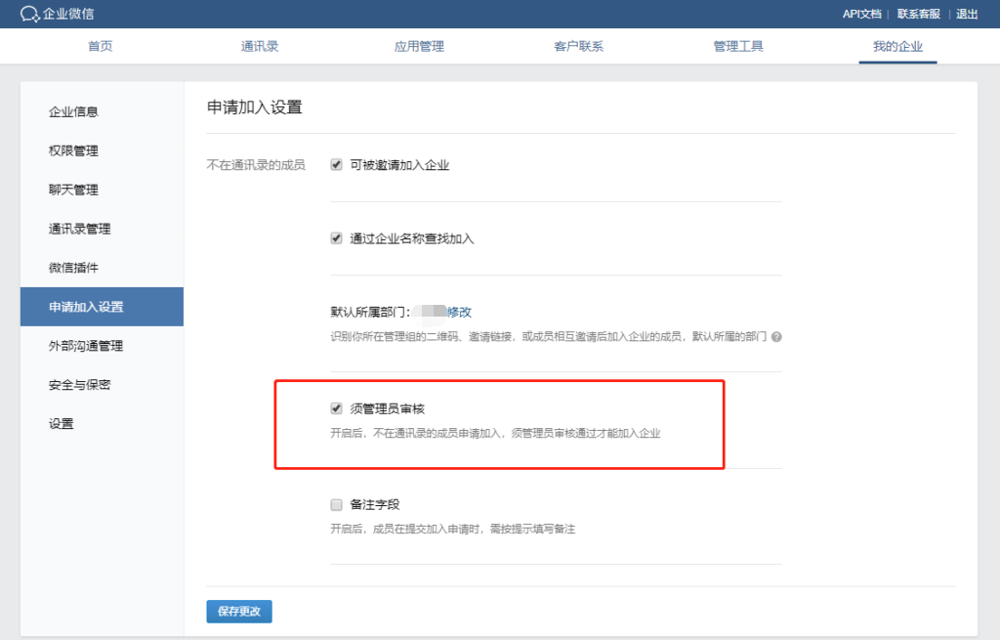Image resolution: width=1000 pixels, height=640 pixels.
Task: Open 权限管理 in sidebar
Action: (x=74, y=151)
